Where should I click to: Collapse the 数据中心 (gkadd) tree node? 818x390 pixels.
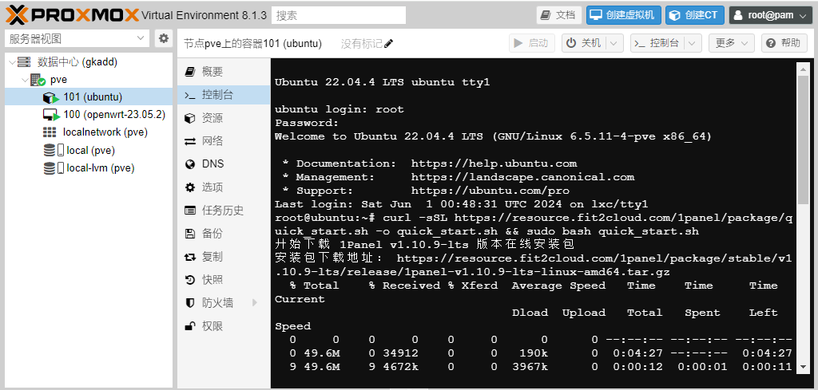coord(12,62)
